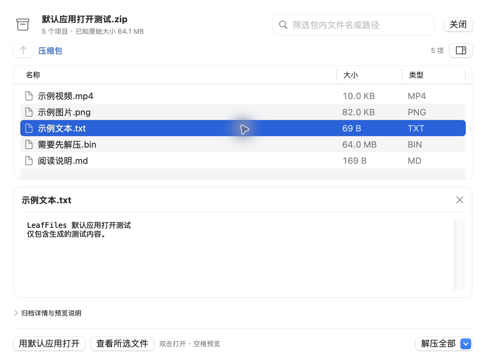The width and height of the screenshot is (486, 364).
Task: Click the 关闭 button
Action: point(458,25)
